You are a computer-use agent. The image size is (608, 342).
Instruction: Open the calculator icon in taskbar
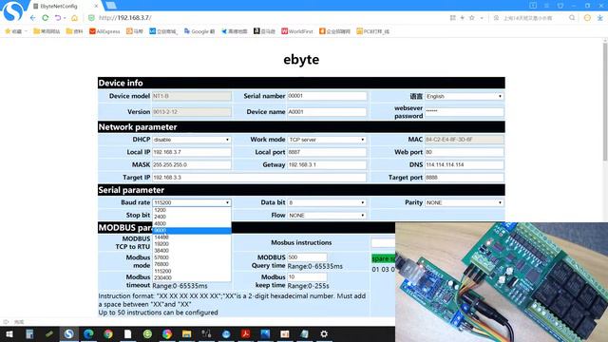pos(29,333)
